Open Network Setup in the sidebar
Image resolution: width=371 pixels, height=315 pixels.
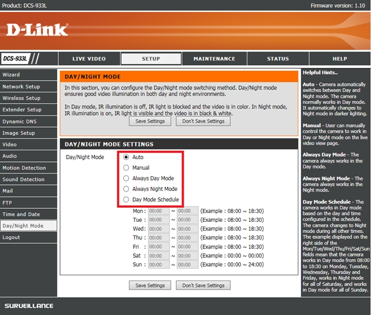pos(21,87)
